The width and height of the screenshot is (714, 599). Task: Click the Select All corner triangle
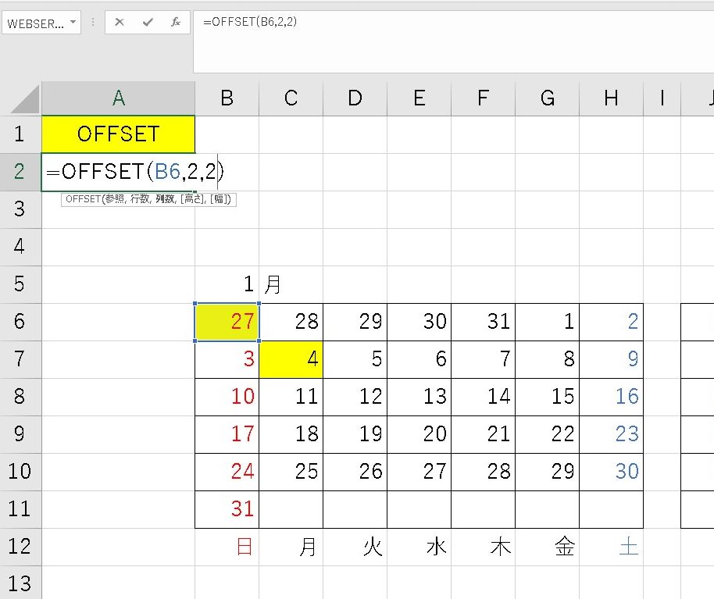coord(20,98)
